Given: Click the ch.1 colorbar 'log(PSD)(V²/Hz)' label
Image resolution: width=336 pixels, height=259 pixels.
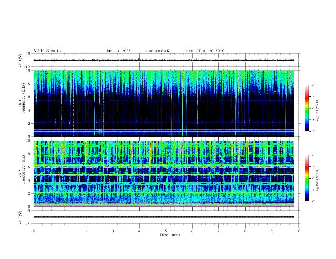Looking at the screenshot, I should [318, 110].
